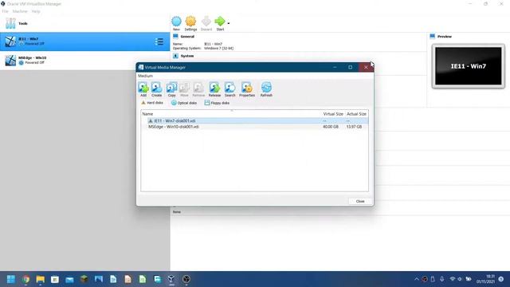Select the MSEdge - Win10 virtual machine
Image resolution: width=510 pixels, height=287 pixels.
coord(85,61)
